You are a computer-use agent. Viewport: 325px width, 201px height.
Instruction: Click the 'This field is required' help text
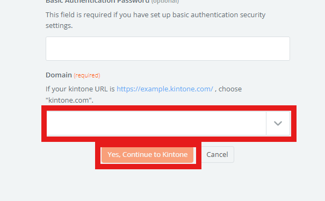coord(78,15)
